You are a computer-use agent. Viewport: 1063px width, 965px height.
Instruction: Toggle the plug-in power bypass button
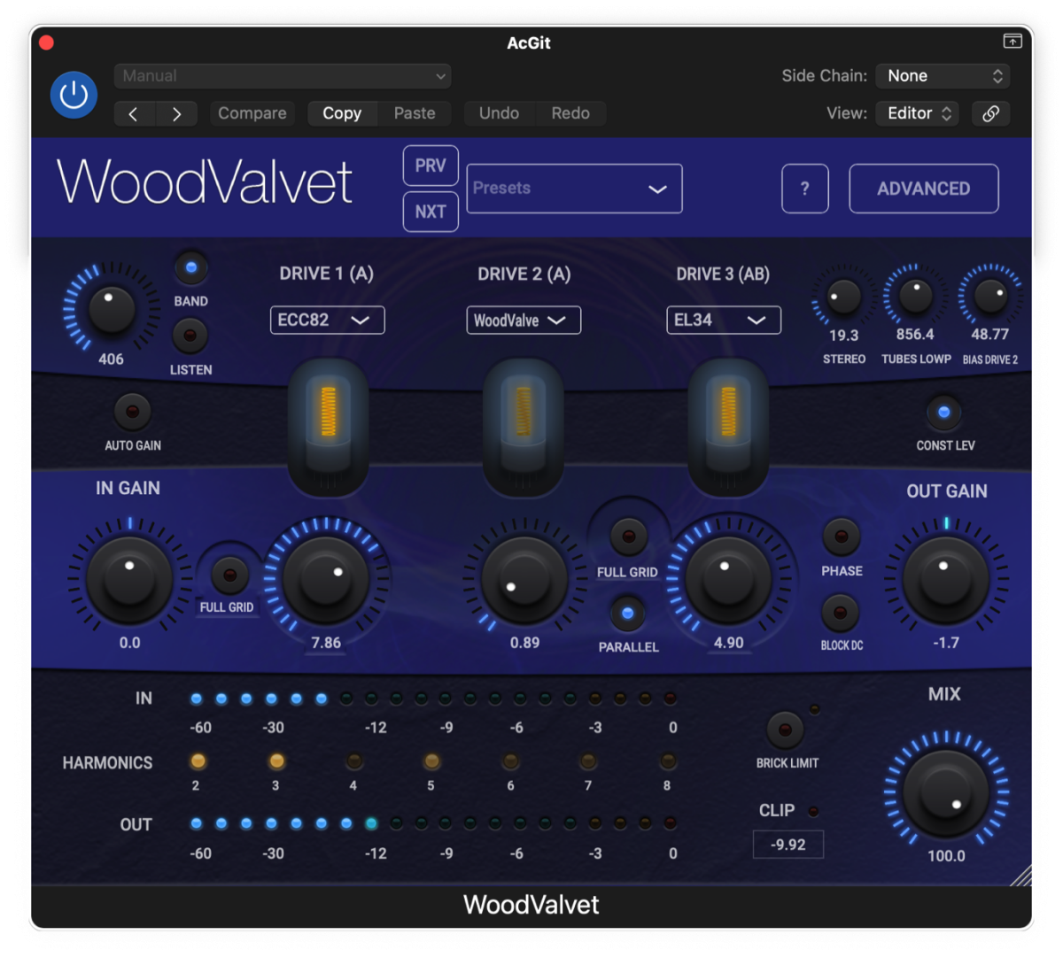pos(74,95)
